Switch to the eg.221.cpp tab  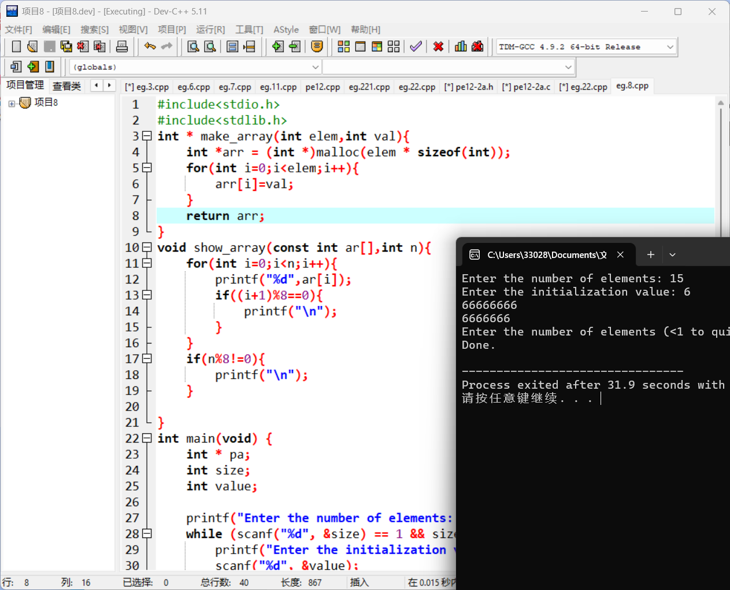(369, 87)
